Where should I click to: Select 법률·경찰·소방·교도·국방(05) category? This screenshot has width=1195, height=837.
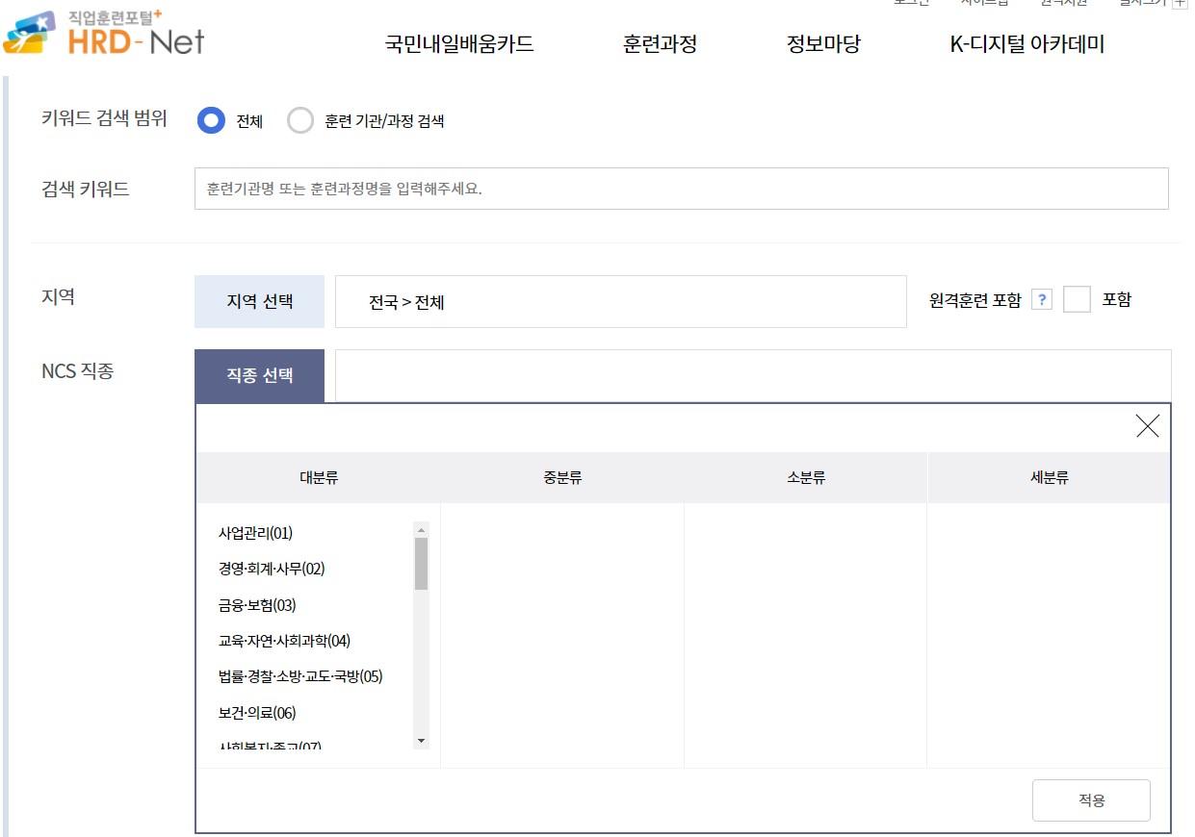click(x=300, y=676)
